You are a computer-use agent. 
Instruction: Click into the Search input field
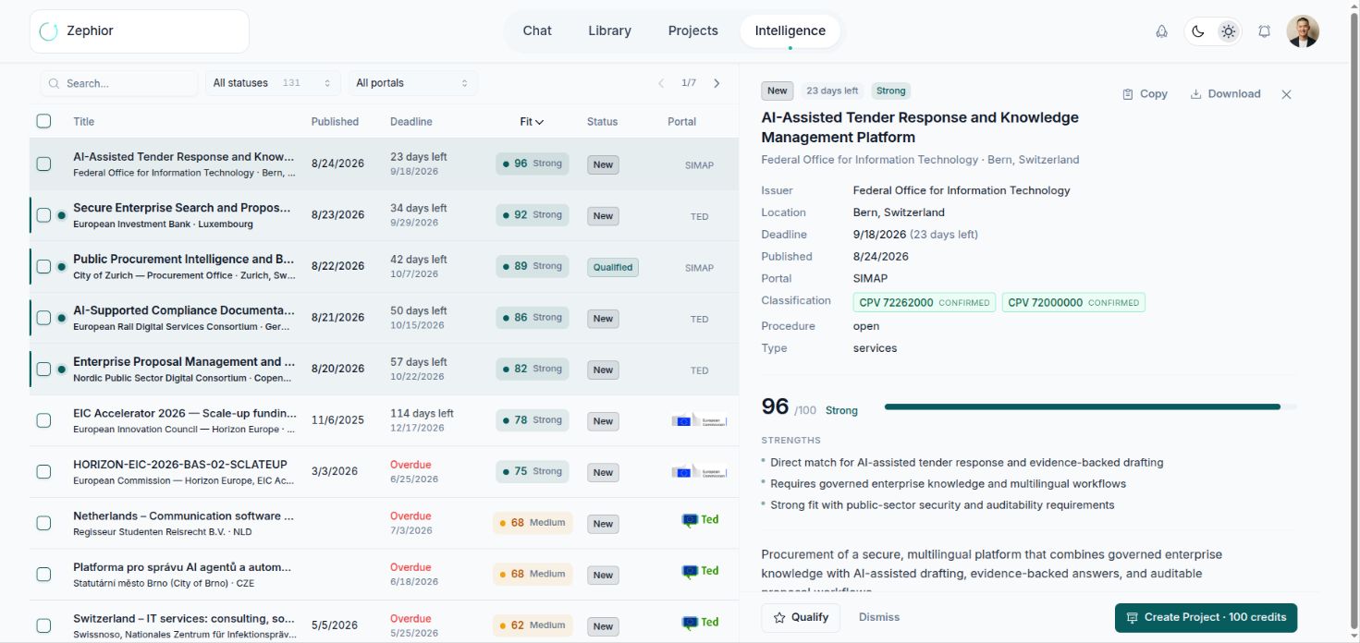(118, 83)
